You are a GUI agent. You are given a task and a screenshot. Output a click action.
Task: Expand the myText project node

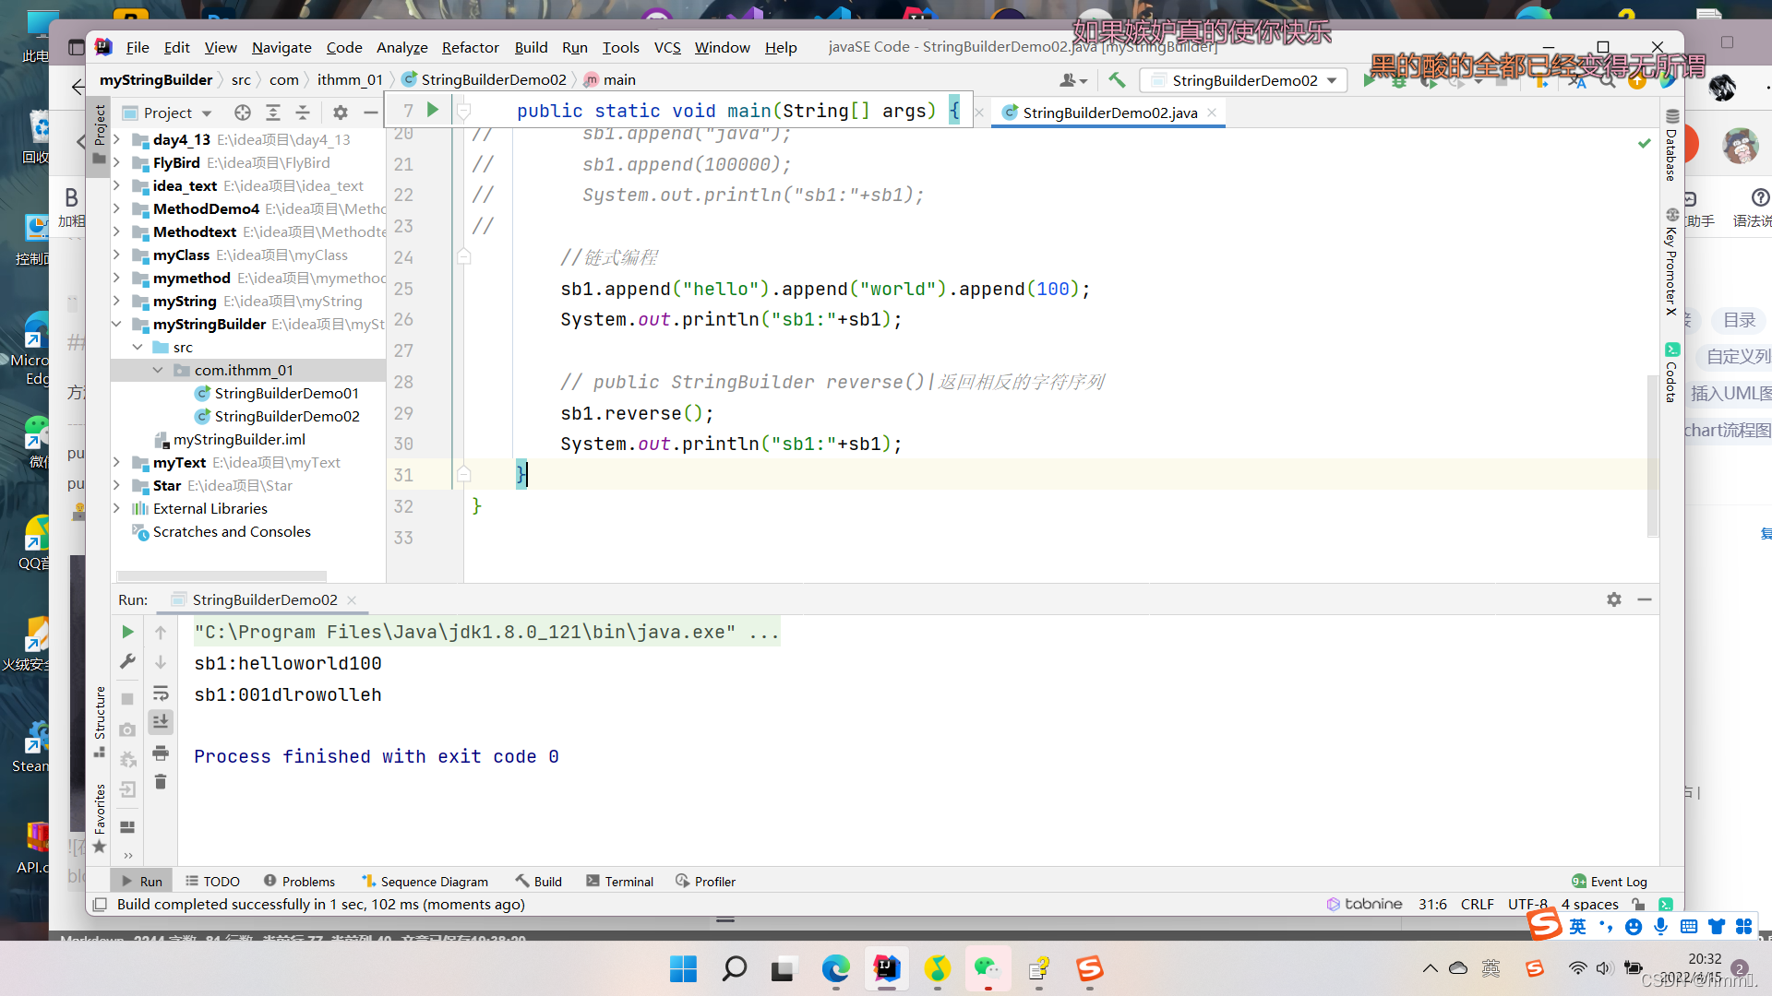coord(116,462)
